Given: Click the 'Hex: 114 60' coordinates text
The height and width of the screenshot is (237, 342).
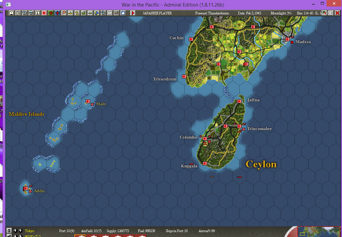Looking at the screenshot, I should pyautogui.click(x=305, y=13).
